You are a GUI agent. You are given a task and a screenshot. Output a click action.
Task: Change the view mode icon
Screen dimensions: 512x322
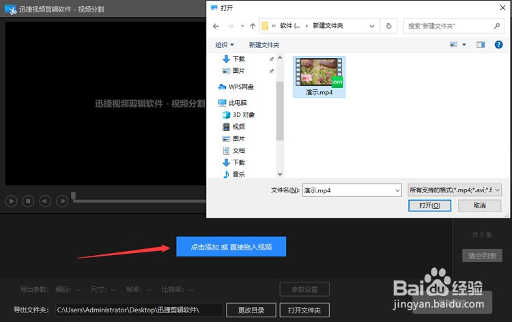(453, 44)
